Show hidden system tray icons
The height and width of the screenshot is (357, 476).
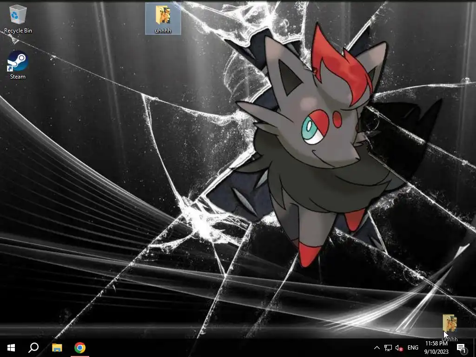tap(377, 348)
